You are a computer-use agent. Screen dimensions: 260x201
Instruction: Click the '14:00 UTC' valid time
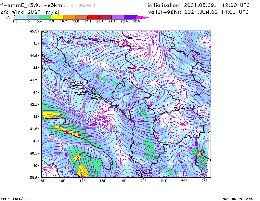235,12
